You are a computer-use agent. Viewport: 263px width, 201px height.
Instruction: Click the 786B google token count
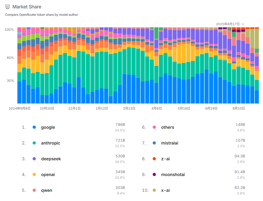pyautogui.click(x=120, y=125)
